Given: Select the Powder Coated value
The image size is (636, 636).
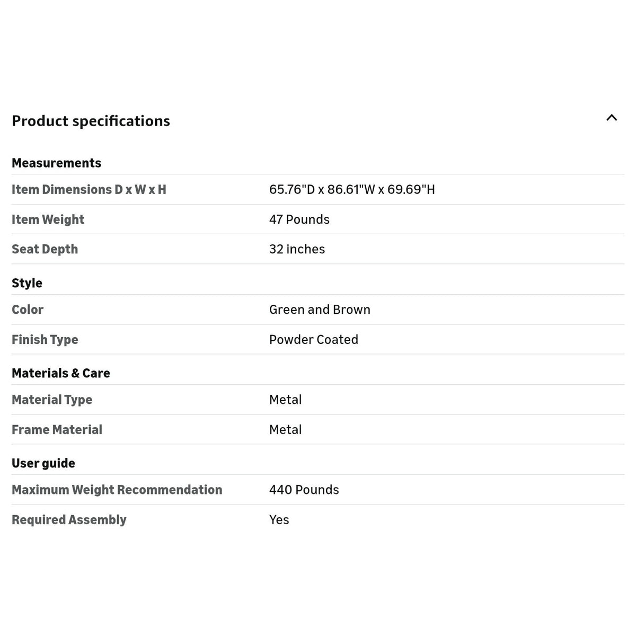Looking at the screenshot, I should coord(314,340).
